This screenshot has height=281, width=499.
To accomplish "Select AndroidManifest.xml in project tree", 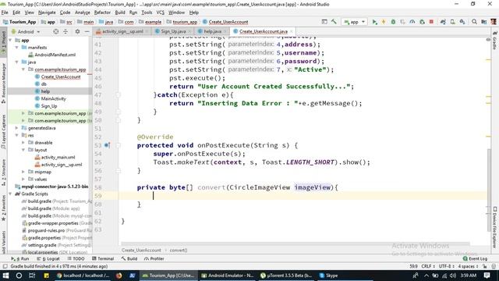I will 52,55.
